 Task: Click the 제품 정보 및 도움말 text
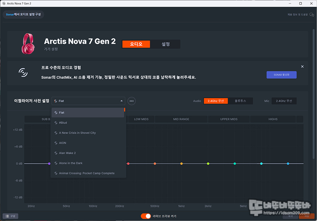[x=298, y=14]
